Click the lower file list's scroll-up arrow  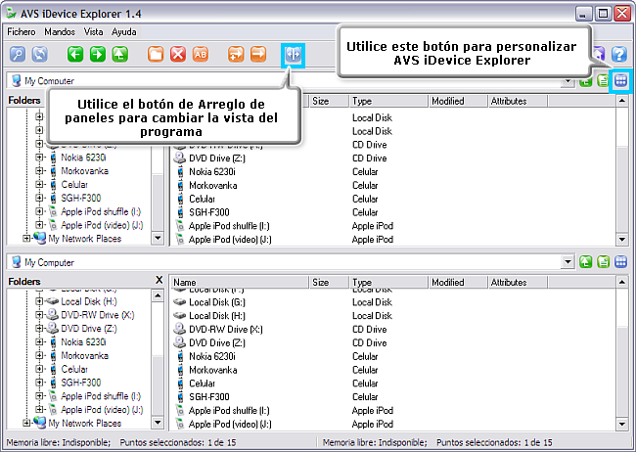(x=621, y=282)
